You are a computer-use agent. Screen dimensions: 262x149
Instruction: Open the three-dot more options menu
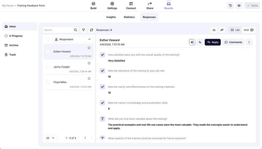pos(249,42)
